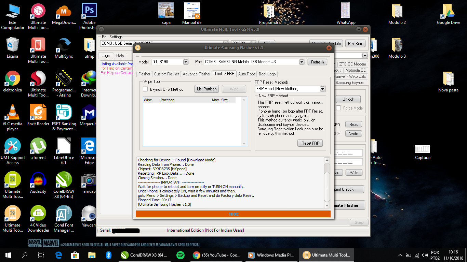This screenshot has height=262, width=467.
Task: Toggle the Force Mode checkbox
Action: pos(338,108)
